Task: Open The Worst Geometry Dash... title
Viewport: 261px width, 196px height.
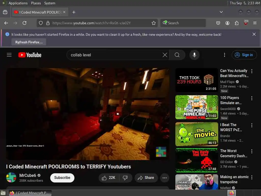Action: point(234,153)
